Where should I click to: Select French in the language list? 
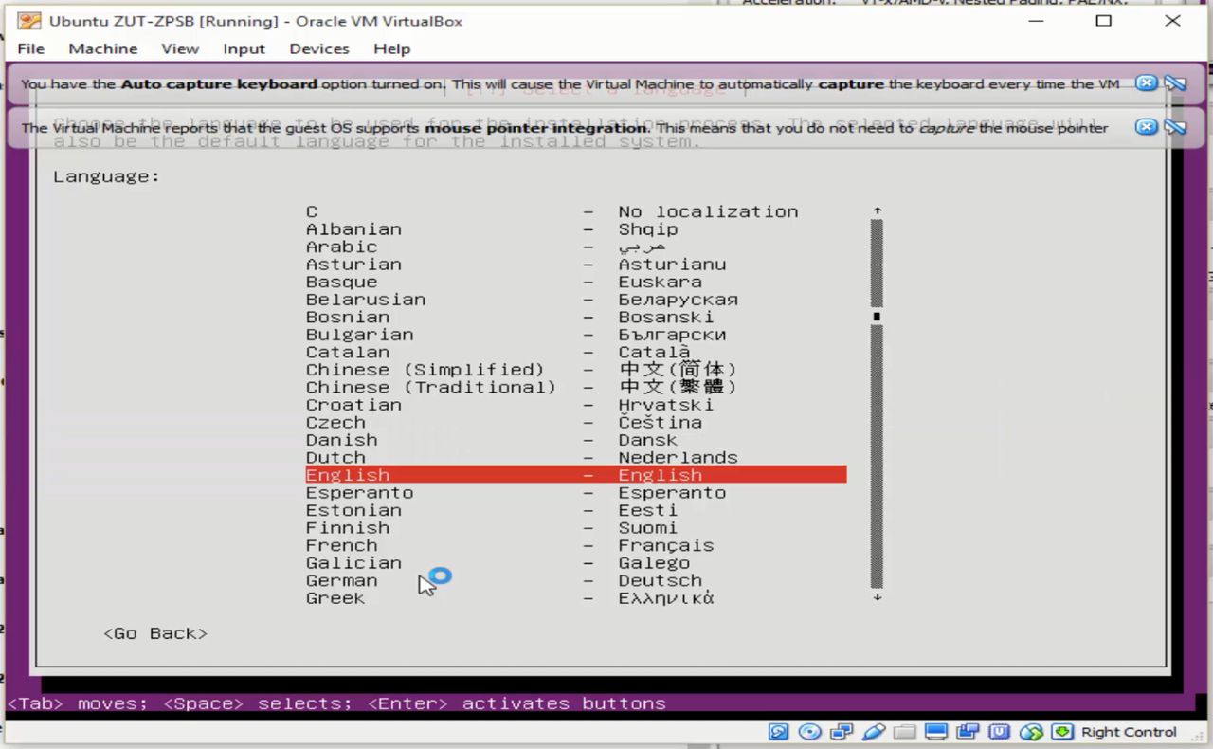point(510,545)
